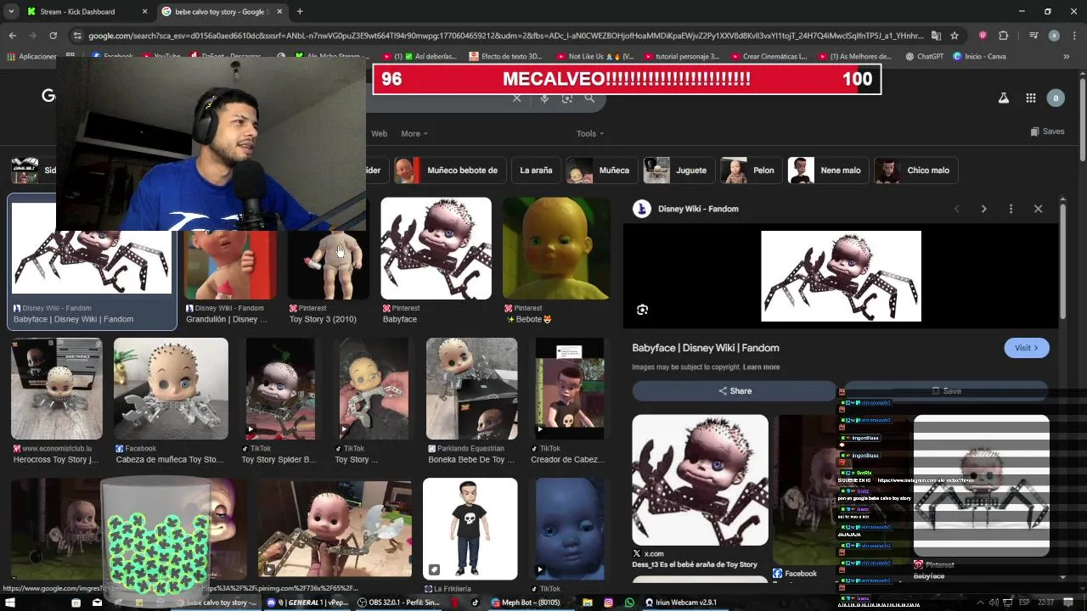Image resolution: width=1087 pixels, height=611 pixels.
Task: Open Pinterest Babyface spider result thumbnail
Action: (x=436, y=248)
